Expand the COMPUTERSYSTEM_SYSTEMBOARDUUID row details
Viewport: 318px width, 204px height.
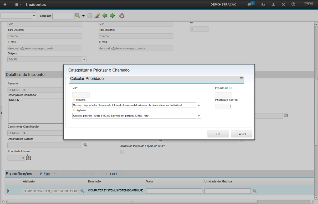coord(8,191)
